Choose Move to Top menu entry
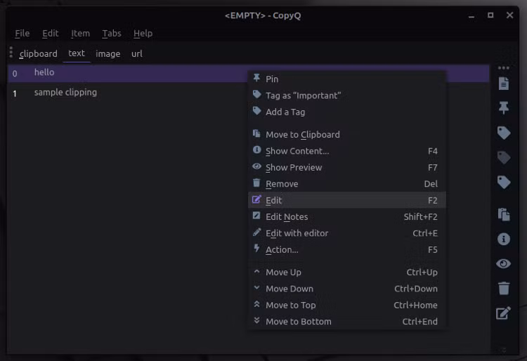 [347, 305]
